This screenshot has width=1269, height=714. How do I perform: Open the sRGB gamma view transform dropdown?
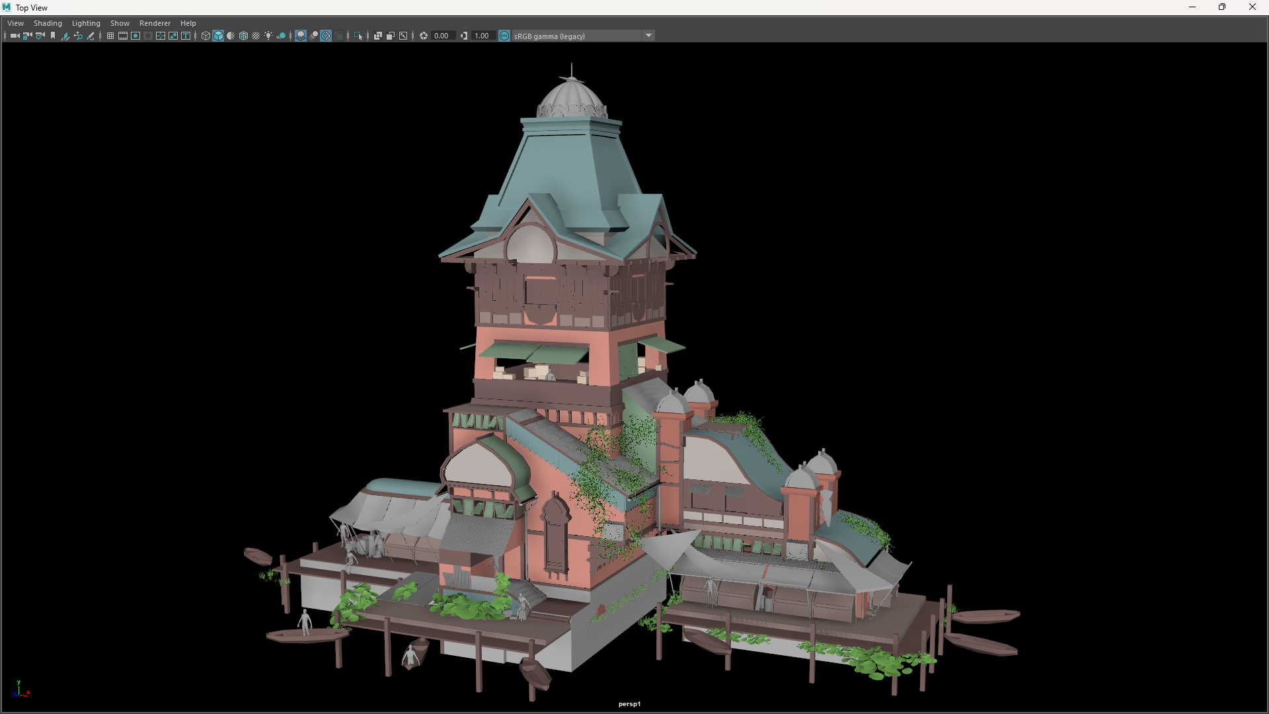(648, 36)
